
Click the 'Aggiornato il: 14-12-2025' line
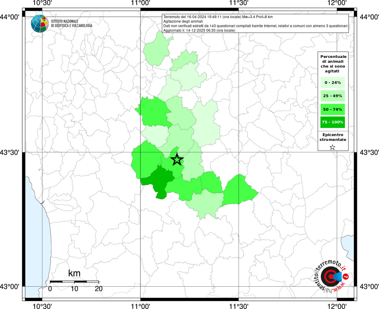click(x=199, y=30)
